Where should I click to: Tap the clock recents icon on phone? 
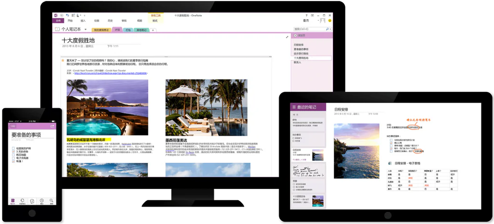(41, 201)
